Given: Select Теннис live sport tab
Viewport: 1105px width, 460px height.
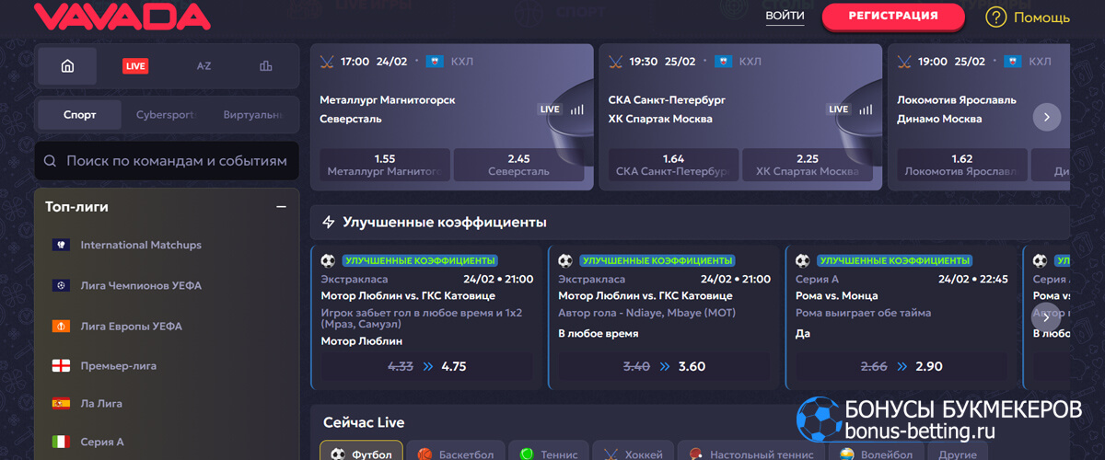Looking at the screenshot, I should tap(549, 454).
